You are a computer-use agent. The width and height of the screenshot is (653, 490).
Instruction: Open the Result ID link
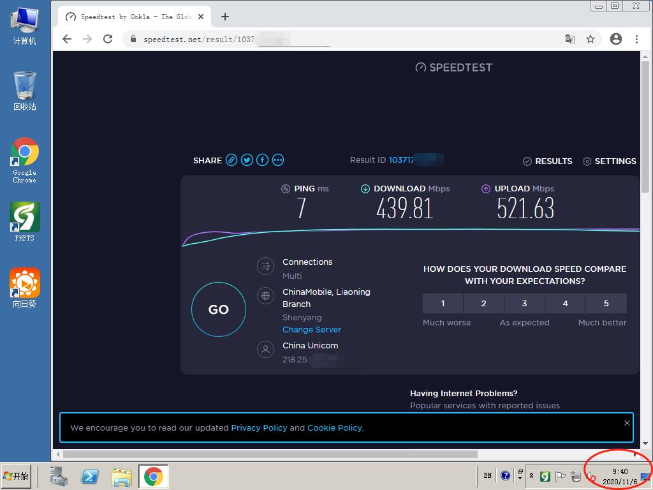416,160
